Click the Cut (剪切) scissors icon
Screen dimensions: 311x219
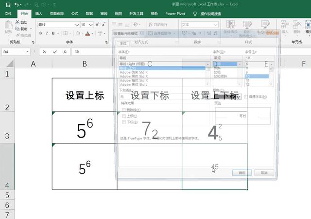[17, 22]
